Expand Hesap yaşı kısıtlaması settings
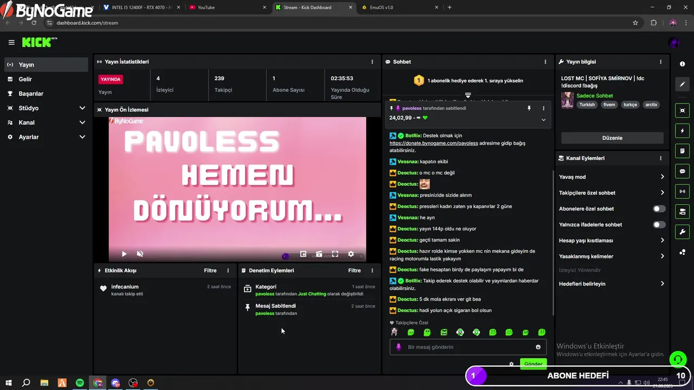This screenshot has height=390, width=694. click(612, 240)
